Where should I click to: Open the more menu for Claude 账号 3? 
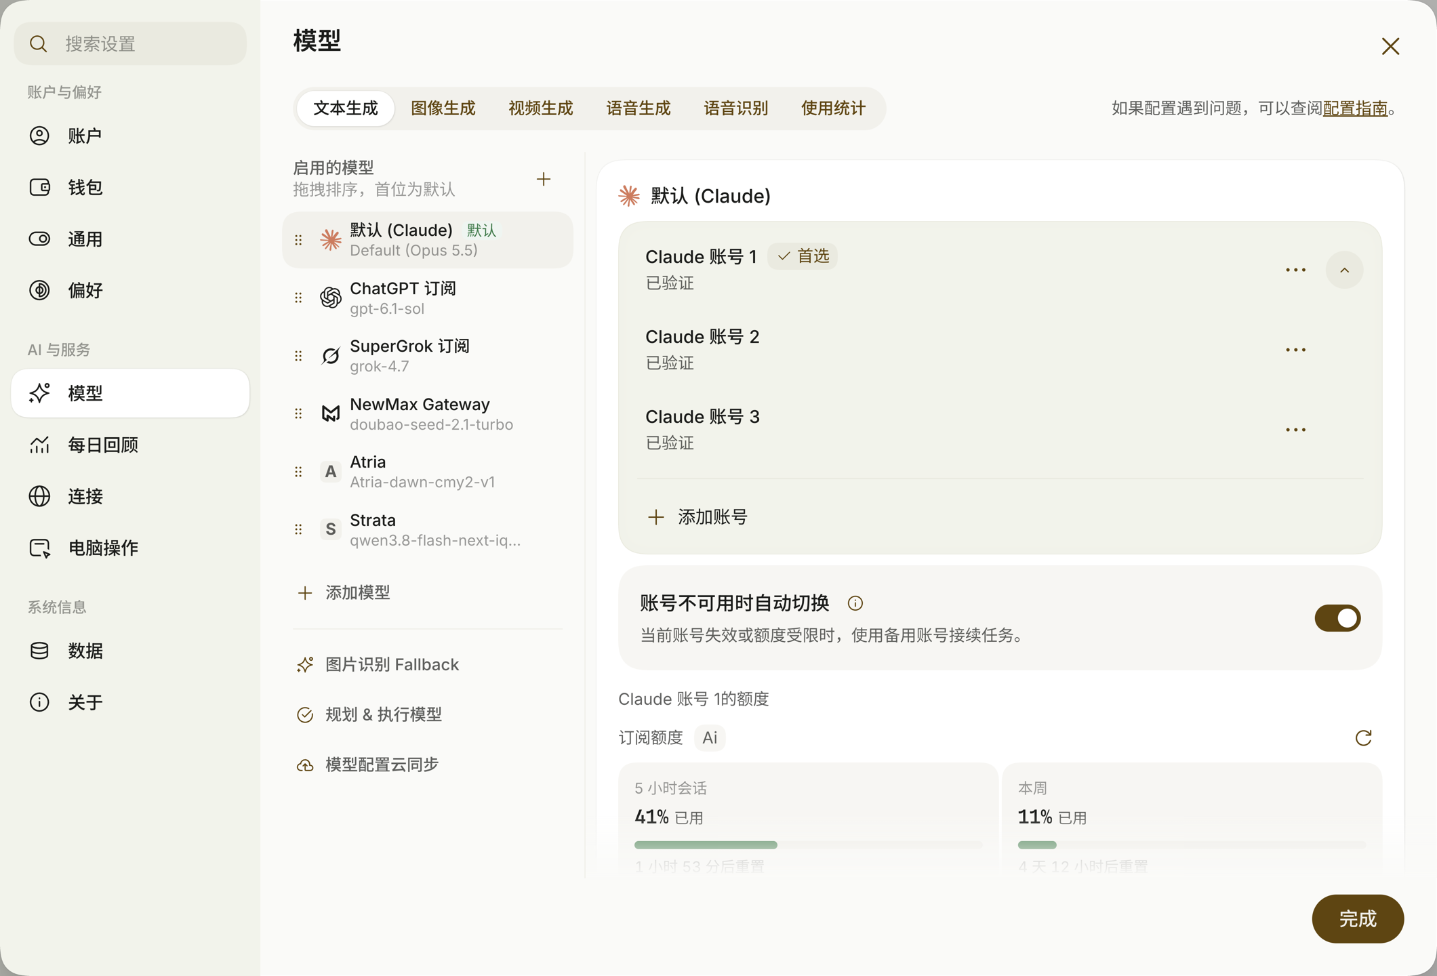pos(1295,430)
